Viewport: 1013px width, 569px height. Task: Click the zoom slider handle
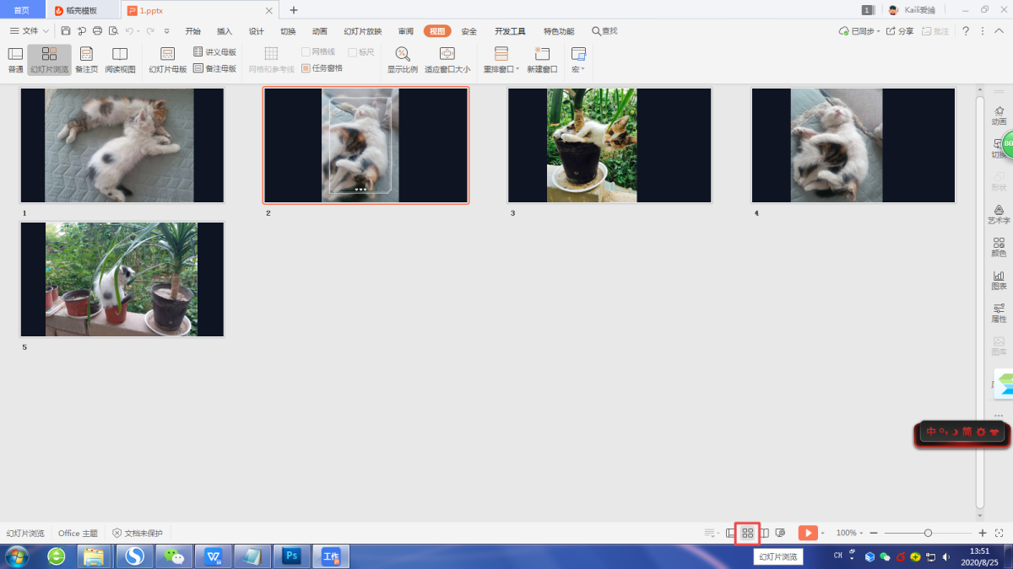point(928,533)
